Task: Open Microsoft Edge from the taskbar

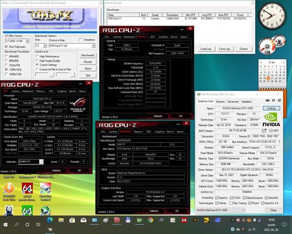Action: pos(50,220)
